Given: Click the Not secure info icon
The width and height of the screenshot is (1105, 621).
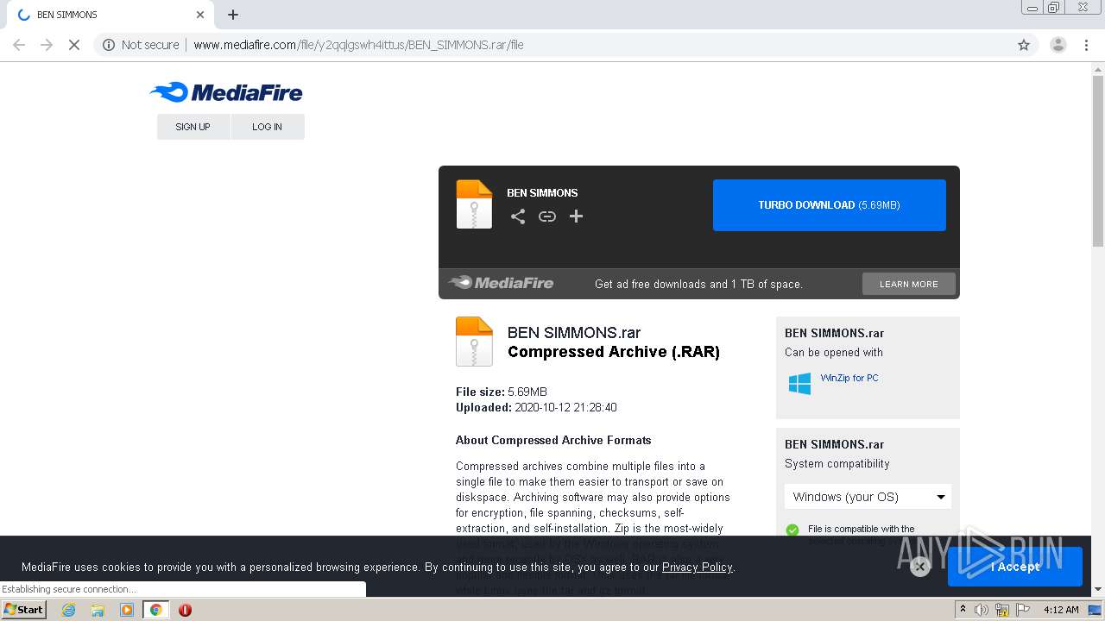Looking at the screenshot, I should tap(109, 45).
